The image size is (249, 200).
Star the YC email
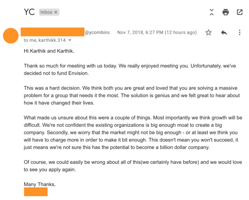tap(209, 32)
